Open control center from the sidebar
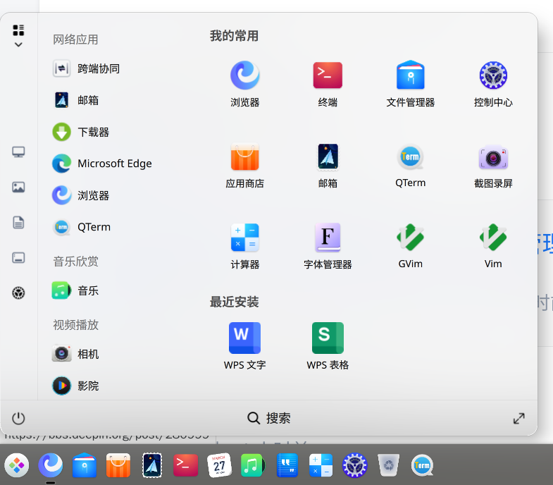The height and width of the screenshot is (485, 553). point(18,293)
